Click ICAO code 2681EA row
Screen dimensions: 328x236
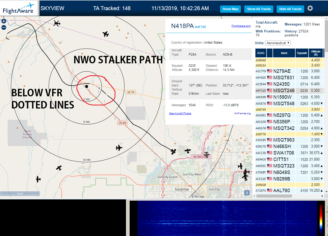[x=289, y=65]
